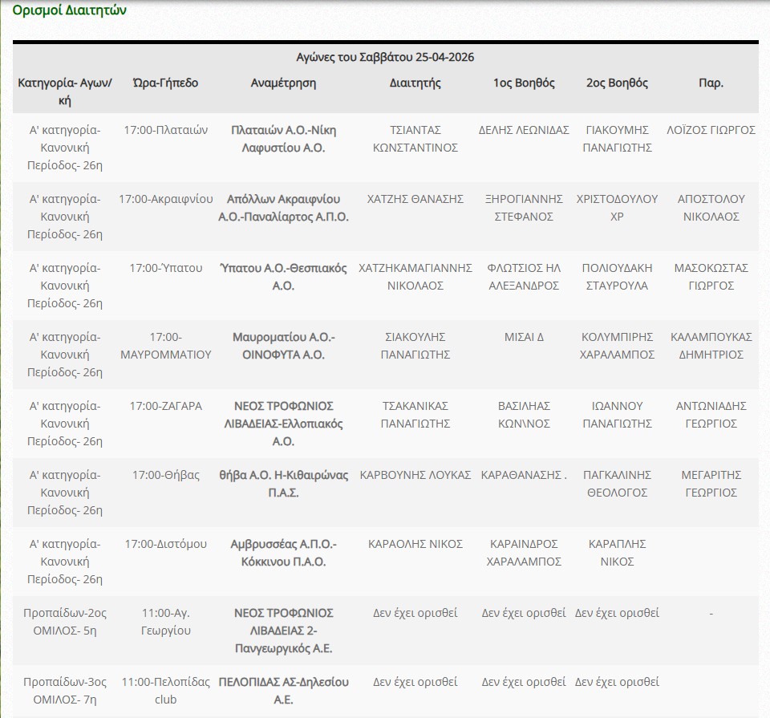
Task: Click the 1ος Βοηθός column header
Action: (x=524, y=83)
